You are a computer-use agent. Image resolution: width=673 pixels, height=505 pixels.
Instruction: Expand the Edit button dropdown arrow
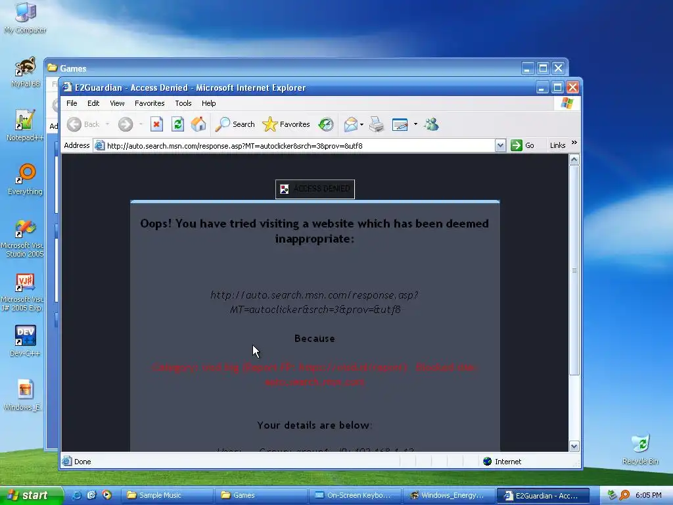(x=415, y=124)
